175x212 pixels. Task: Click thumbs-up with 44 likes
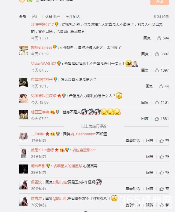pyautogui.click(x=164, y=86)
